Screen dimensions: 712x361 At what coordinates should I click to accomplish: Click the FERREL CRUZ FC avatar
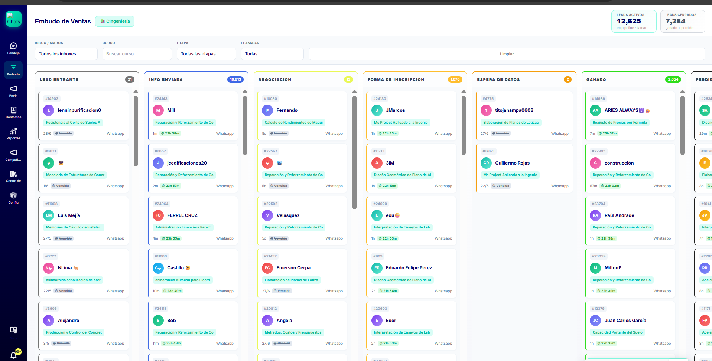click(158, 215)
